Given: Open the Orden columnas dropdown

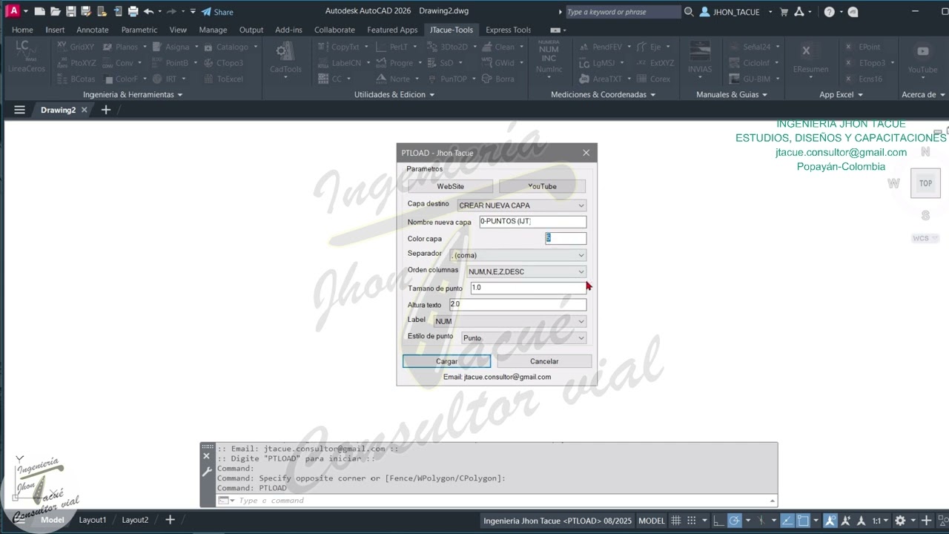Looking at the screenshot, I should click(526, 271).
